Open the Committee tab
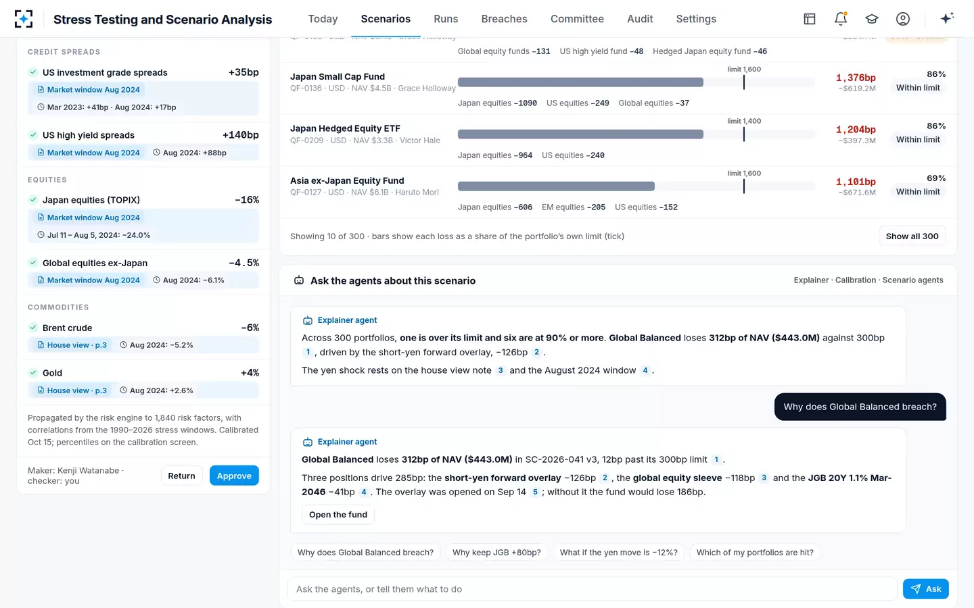This screenshot has width=974, height=608. pyautogui.click(x=577, y=19)
